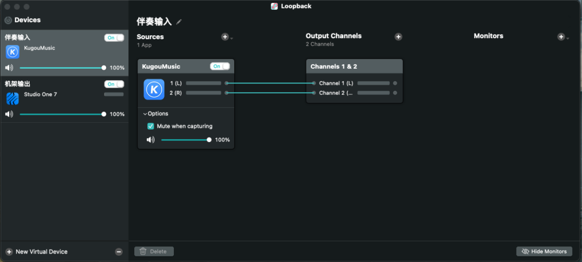Click the pencil icon to rename 伴奏输入
Image resolution: width=582 pixels, height=262 pixels.
point(179,22)
